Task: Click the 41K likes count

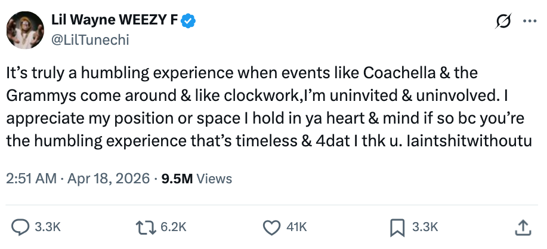Action: (296, 227)
